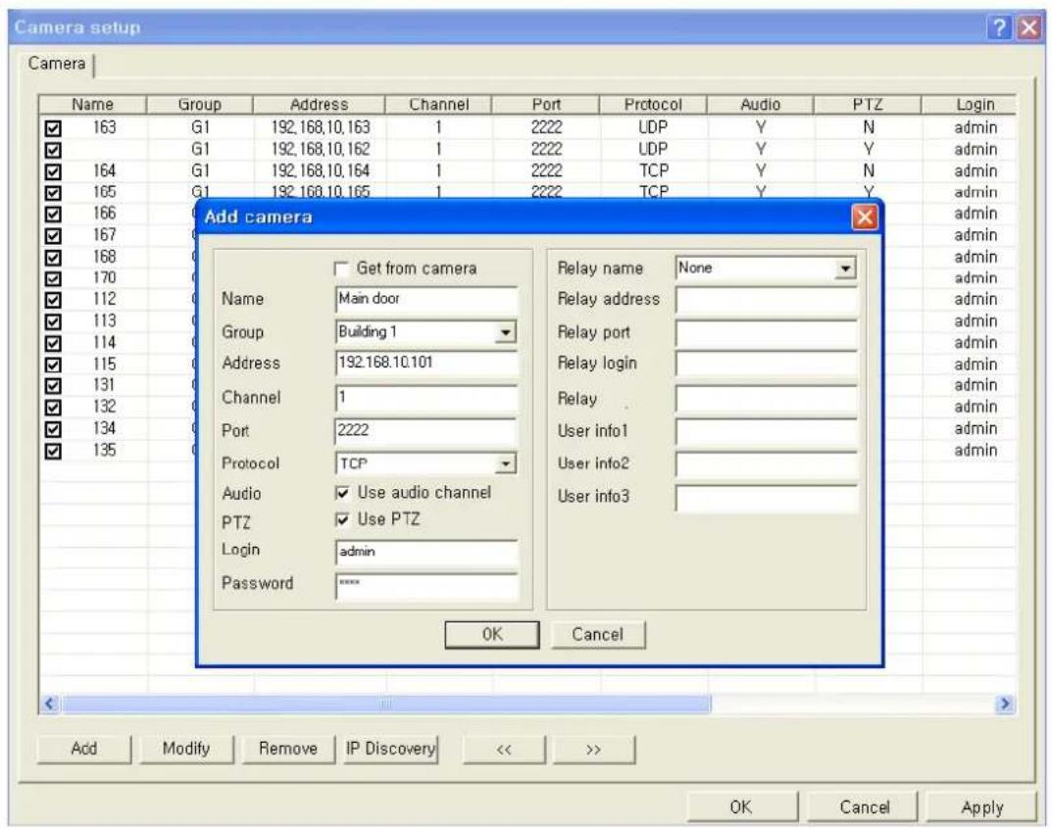The image size is (1052, 828).
Task: Sort list by PTZ column header
Action: [x=868, y=105]
